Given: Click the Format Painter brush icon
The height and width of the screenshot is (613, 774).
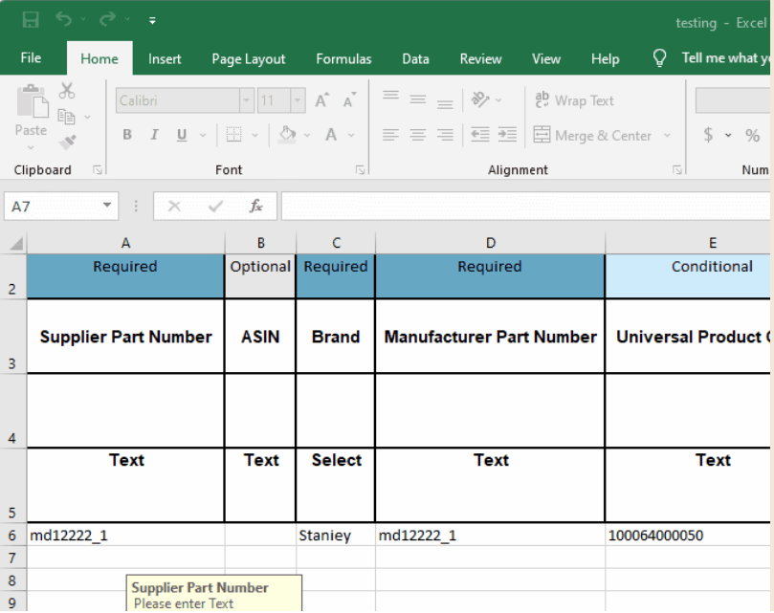Looking at the screenshot, I should pyautogui.click(x=67, y=142).
